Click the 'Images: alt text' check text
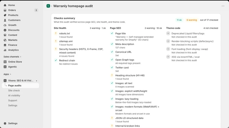Screen dimensions: 229x128 point(124,83)
